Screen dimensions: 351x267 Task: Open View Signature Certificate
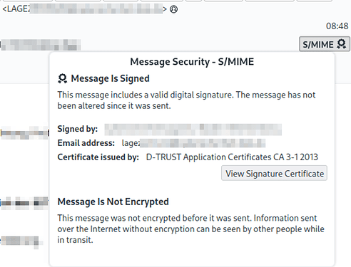tap(275, 173)
